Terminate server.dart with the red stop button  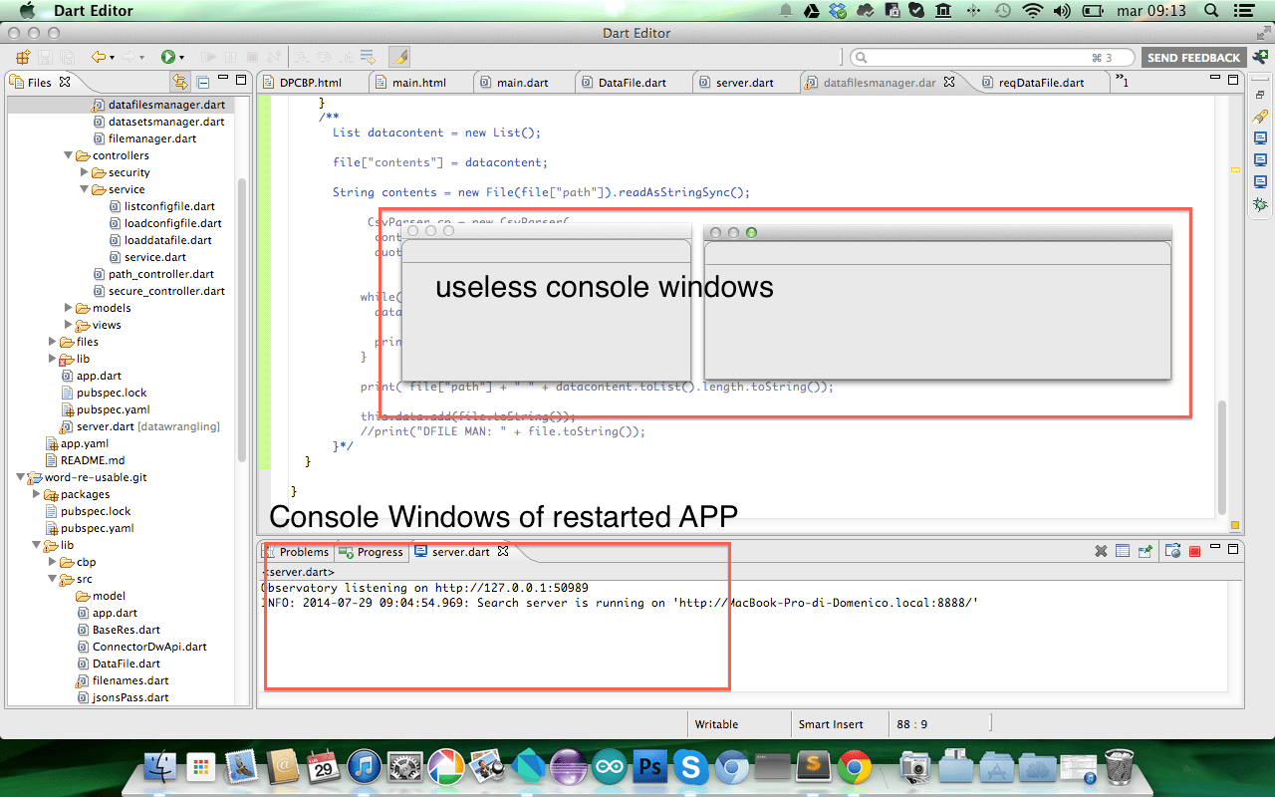pos(1194,551)
